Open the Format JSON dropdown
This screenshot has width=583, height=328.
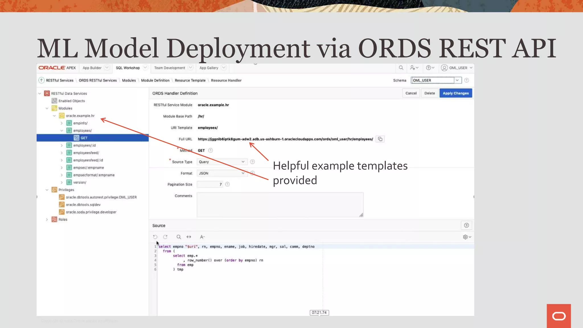(222, 173)
